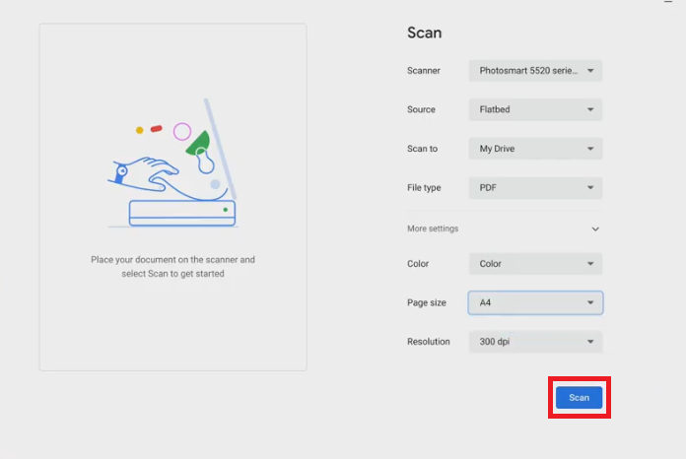
Task: Click the blue Scan button
Action: (579, 398)
